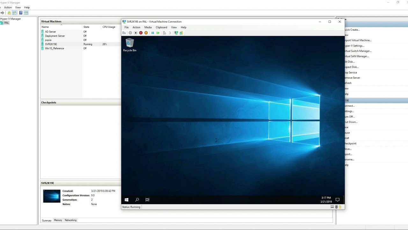This screenshot has width=408, height=230.
Task: Sort by the State column header
Action: pyautogui.click(x=86, y=27)
